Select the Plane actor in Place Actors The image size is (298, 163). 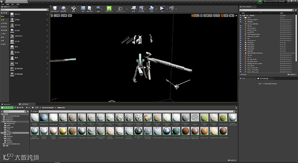point(12,63)
